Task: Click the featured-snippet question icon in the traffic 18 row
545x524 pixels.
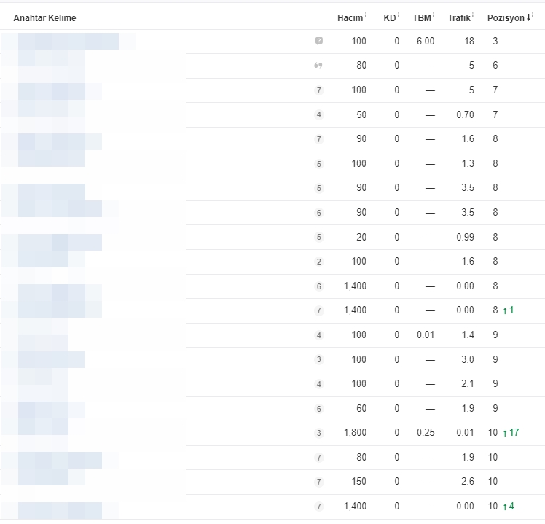Action: tap(318, 41)
